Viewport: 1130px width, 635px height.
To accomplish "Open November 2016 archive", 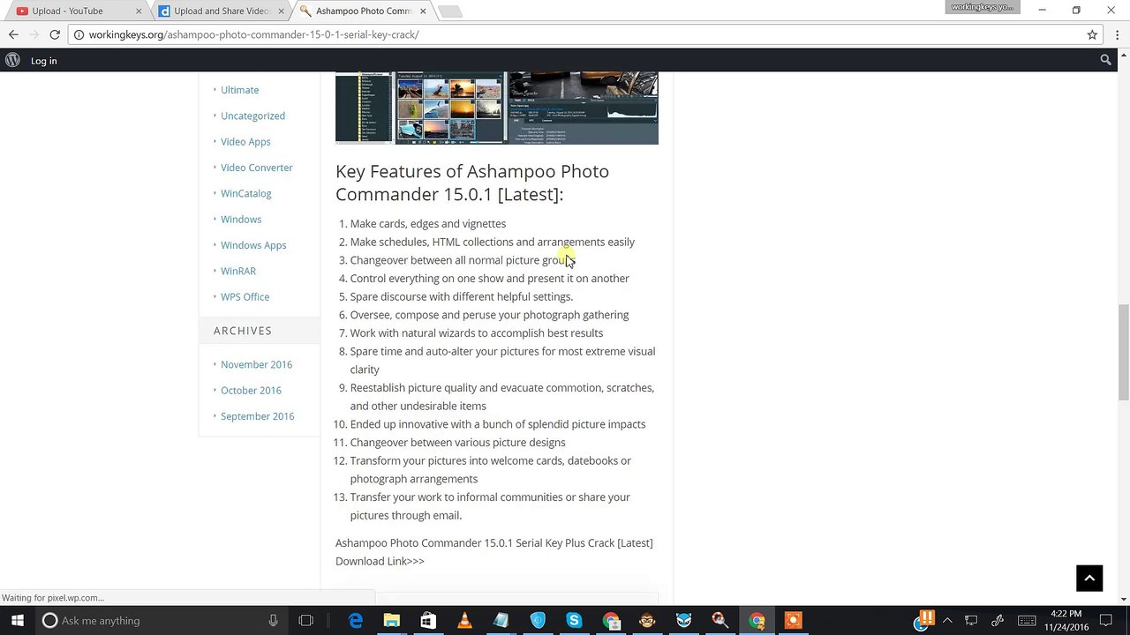I will tap(256, 364).
